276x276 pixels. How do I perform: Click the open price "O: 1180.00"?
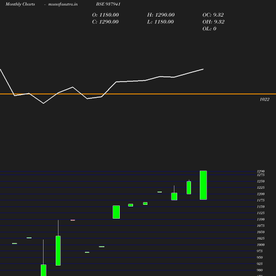point(105,15)
